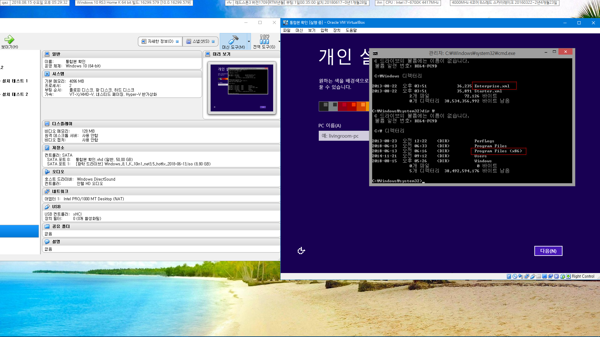
Task: Click the 다음(N) Next button in setup
Action: (x=548, y=251)
